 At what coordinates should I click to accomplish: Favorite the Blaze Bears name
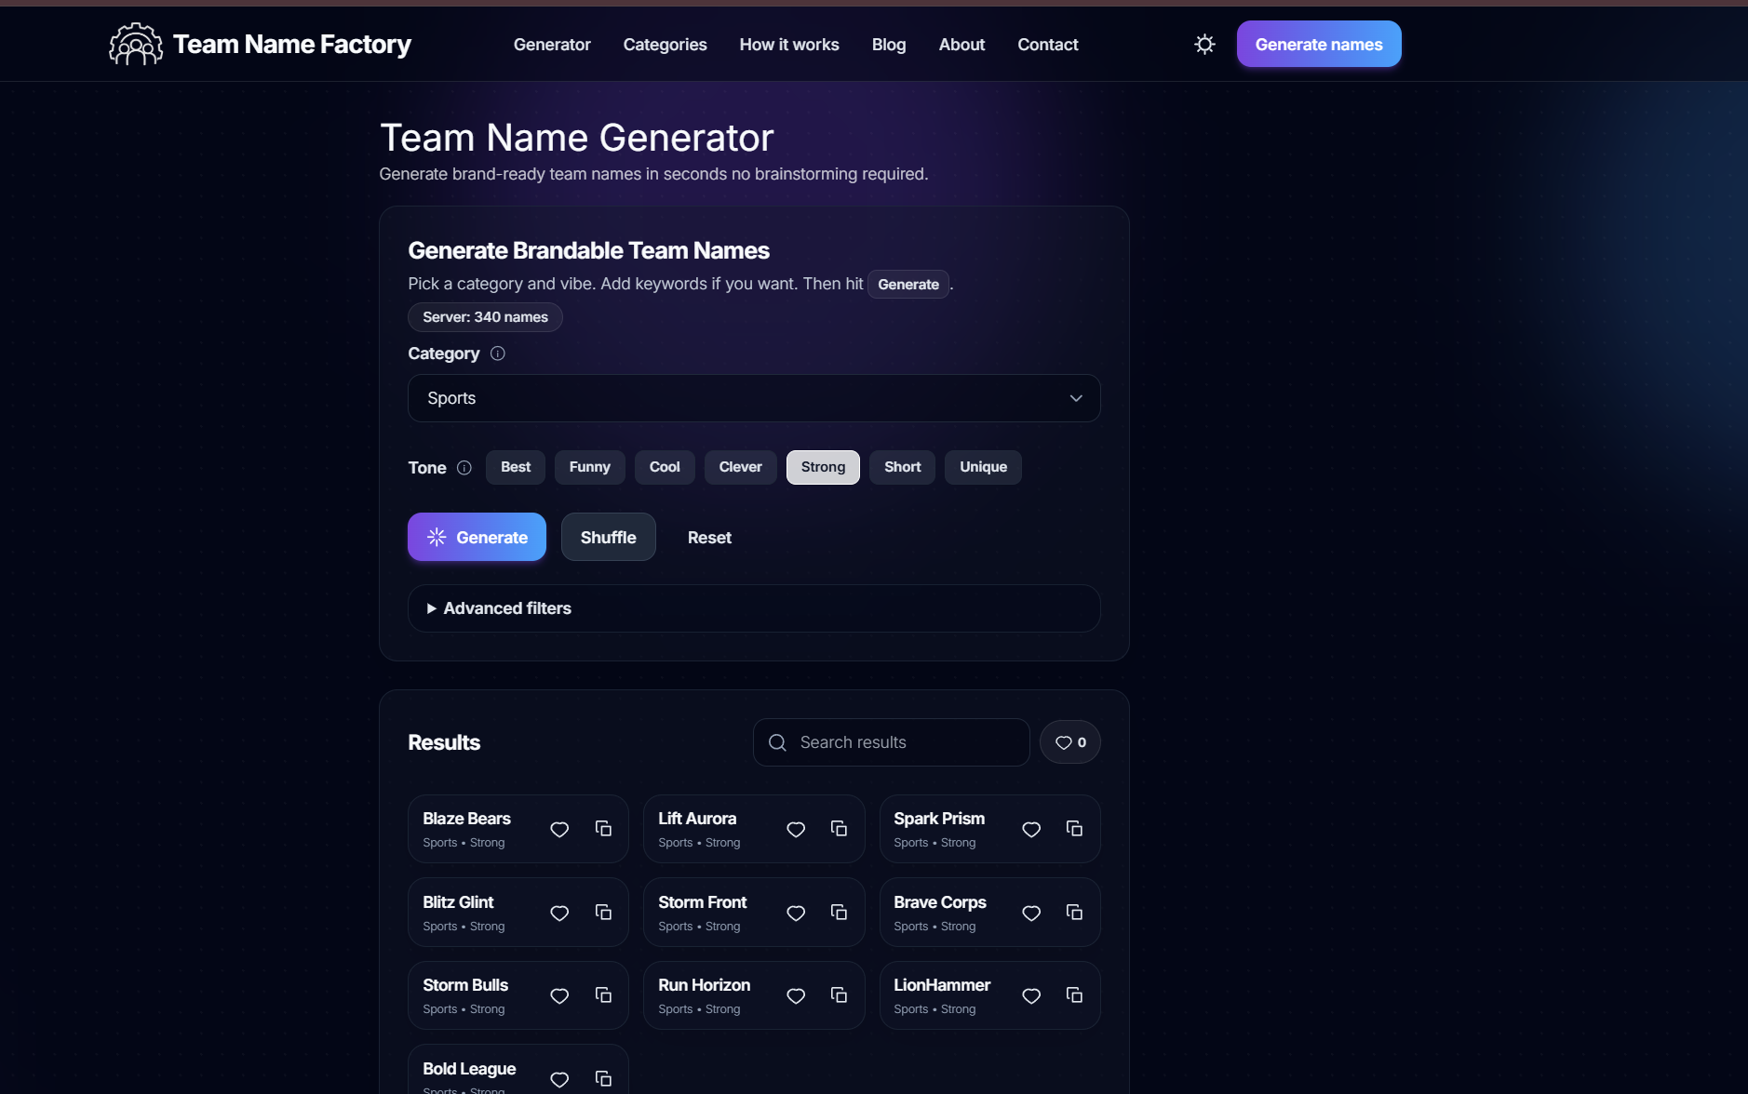[559, 829]
